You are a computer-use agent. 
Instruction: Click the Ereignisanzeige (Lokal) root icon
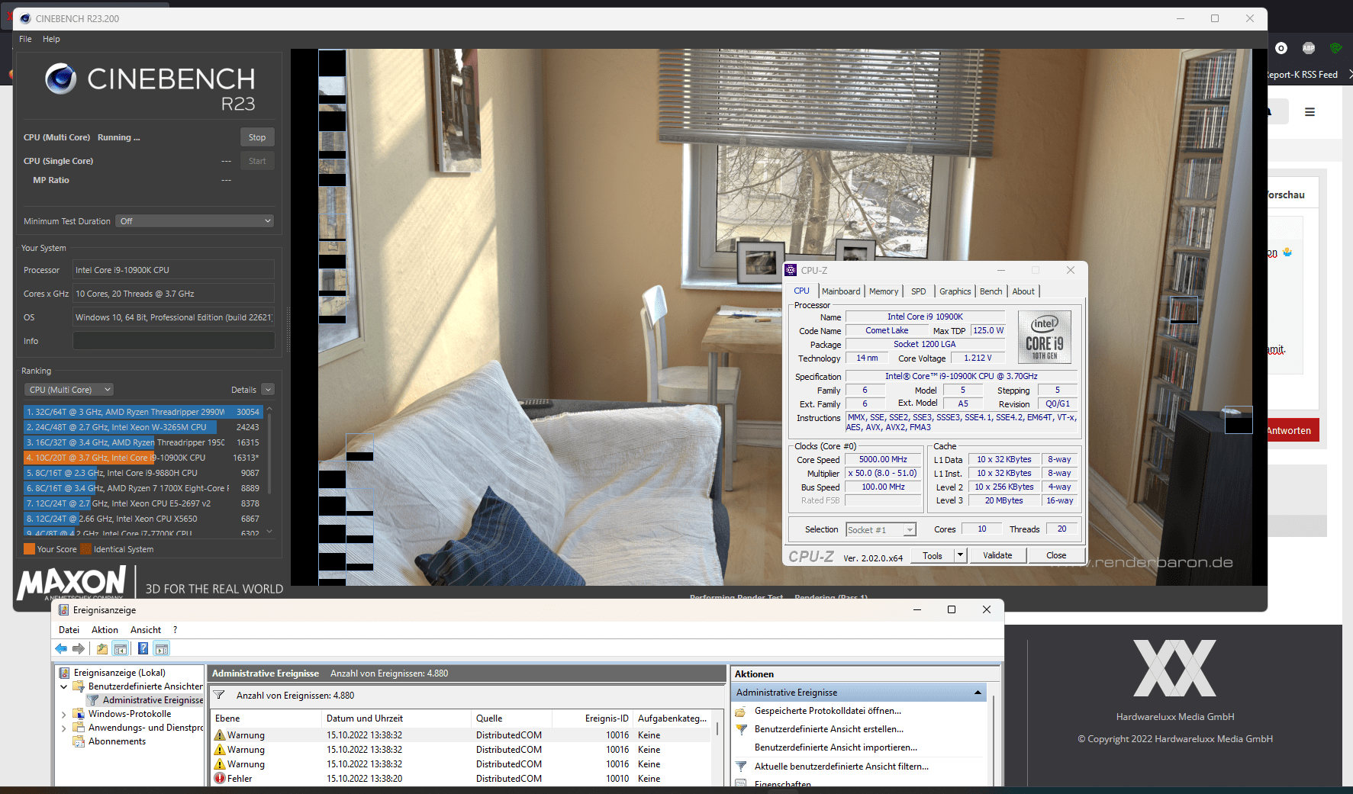tap(64, 673)
